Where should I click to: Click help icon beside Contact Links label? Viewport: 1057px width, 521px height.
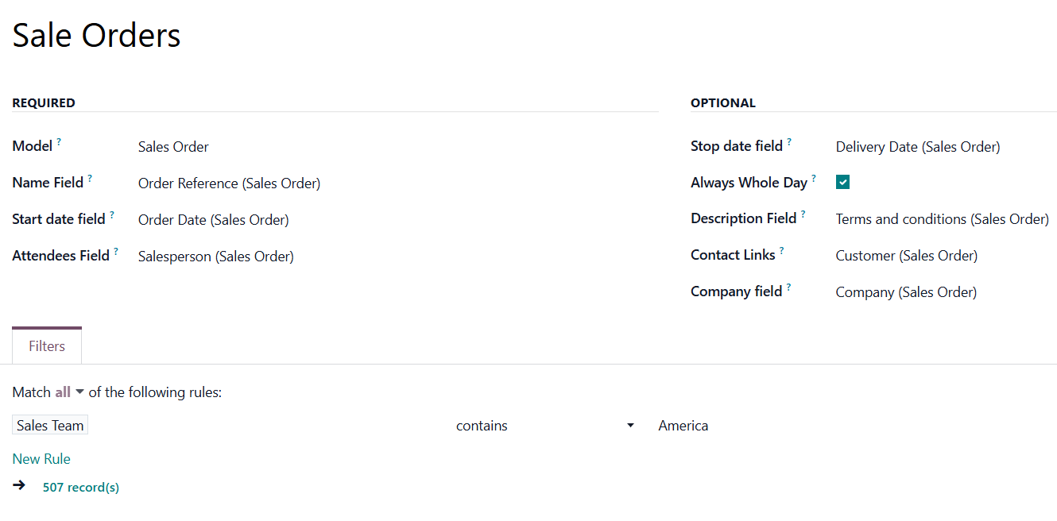[x=781, y=251]
